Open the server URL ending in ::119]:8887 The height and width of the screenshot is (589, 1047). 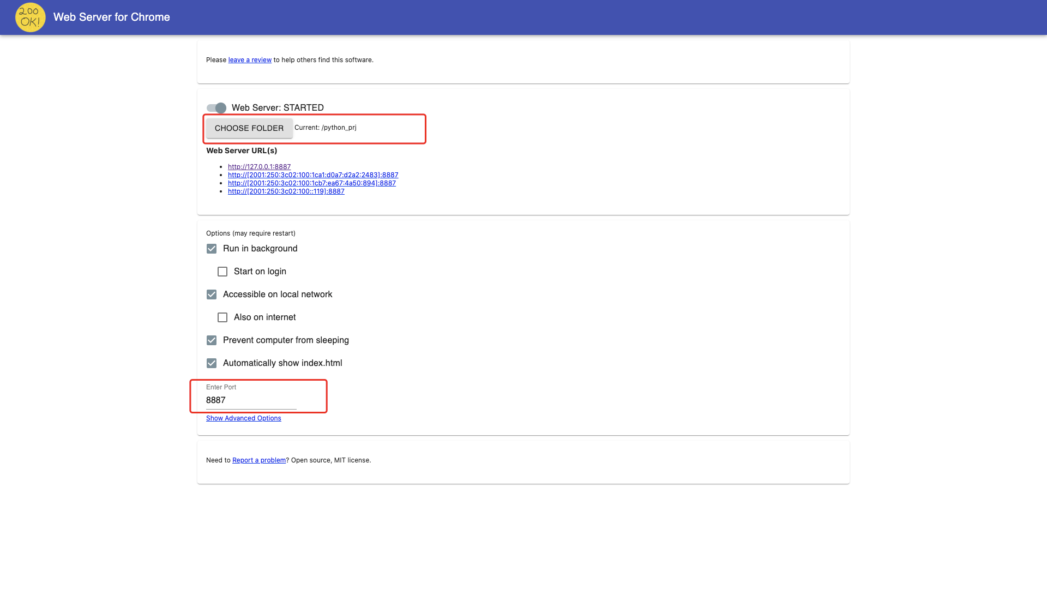[x=286, y=191]
